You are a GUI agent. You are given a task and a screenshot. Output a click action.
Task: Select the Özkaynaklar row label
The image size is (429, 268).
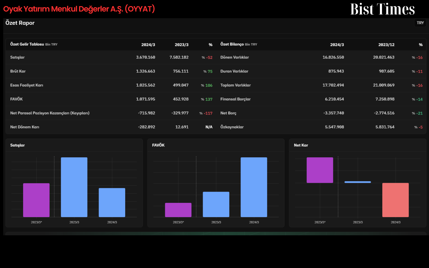(x=232, y=127)
